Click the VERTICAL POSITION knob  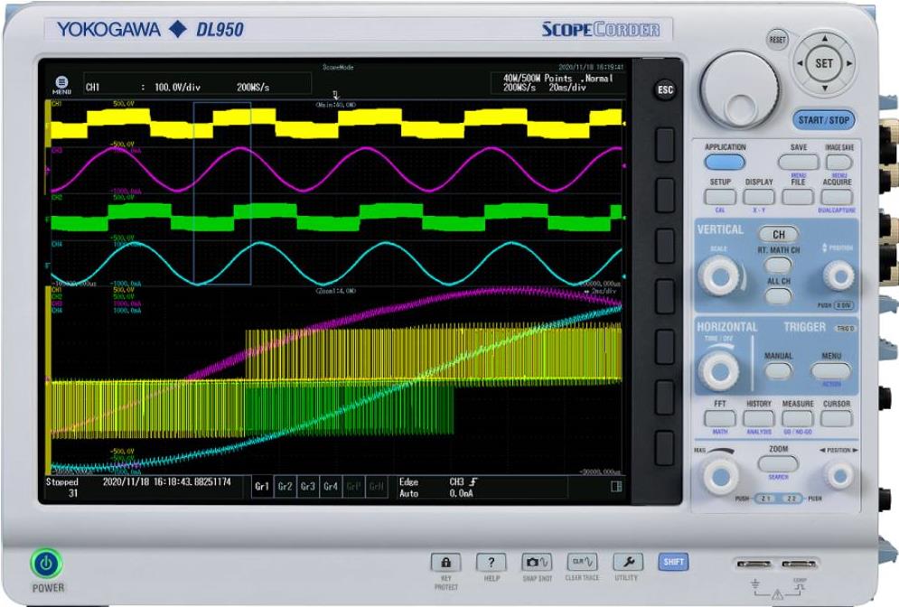click(x=838, y=276)
